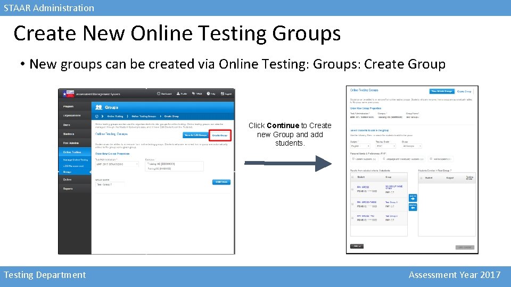Open the Program sidebar menu
This screenshot has width=511, height=287.
75,106
